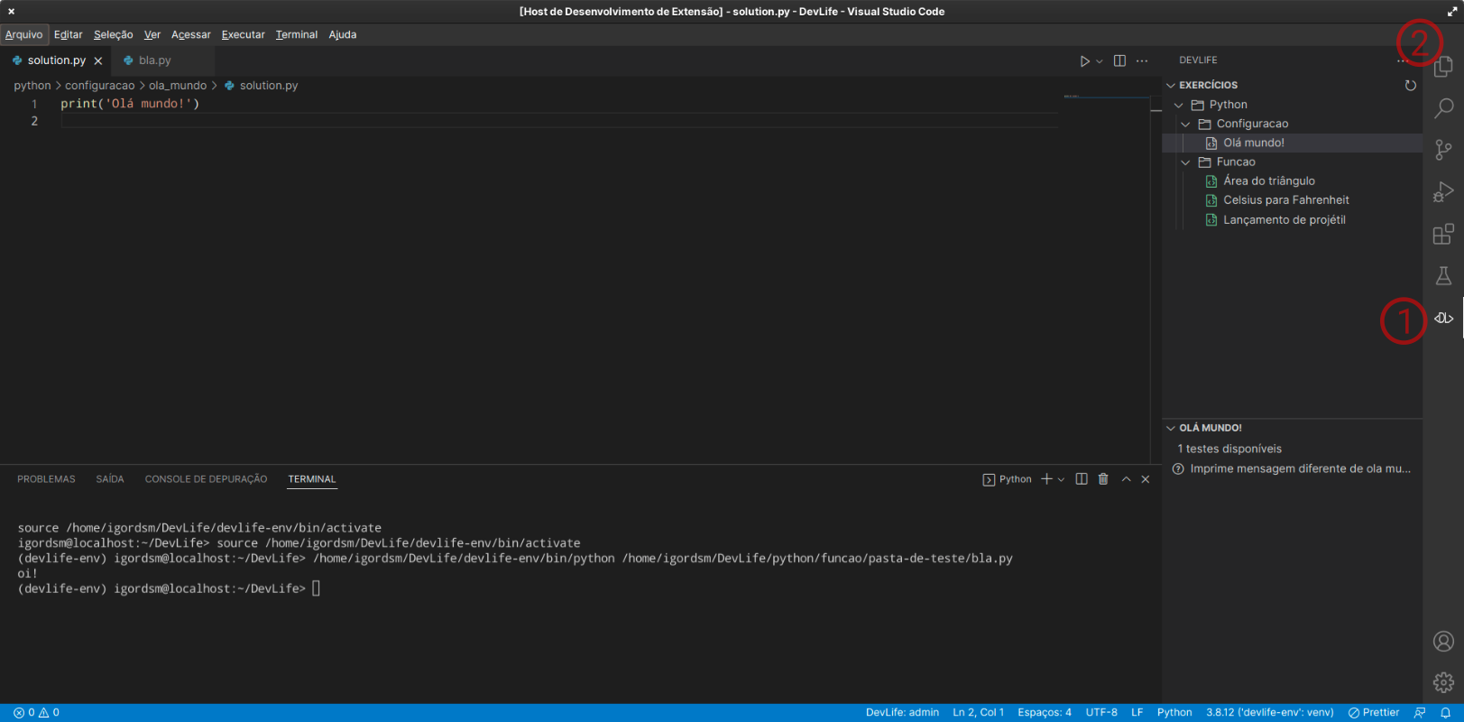Open the Terminal menu

[296, 34]
